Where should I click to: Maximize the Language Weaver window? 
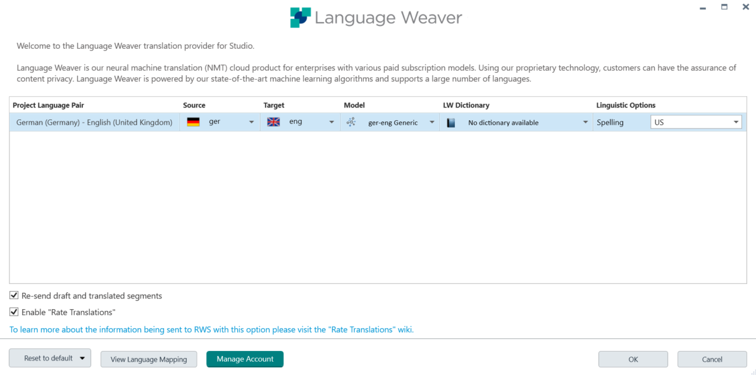724,7
